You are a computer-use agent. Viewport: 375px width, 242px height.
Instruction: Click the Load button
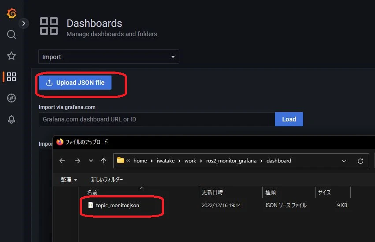[289, 119]
